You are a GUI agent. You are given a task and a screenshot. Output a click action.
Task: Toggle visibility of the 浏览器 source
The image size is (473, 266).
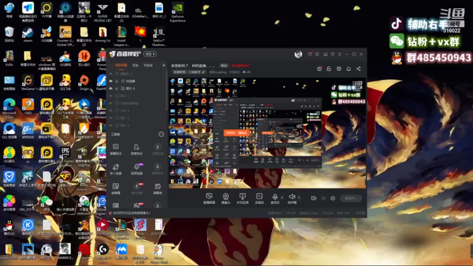(111, 81)
